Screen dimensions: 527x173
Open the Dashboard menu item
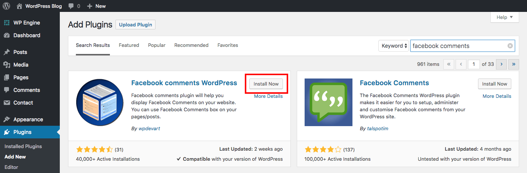click(x=30, y=35)
